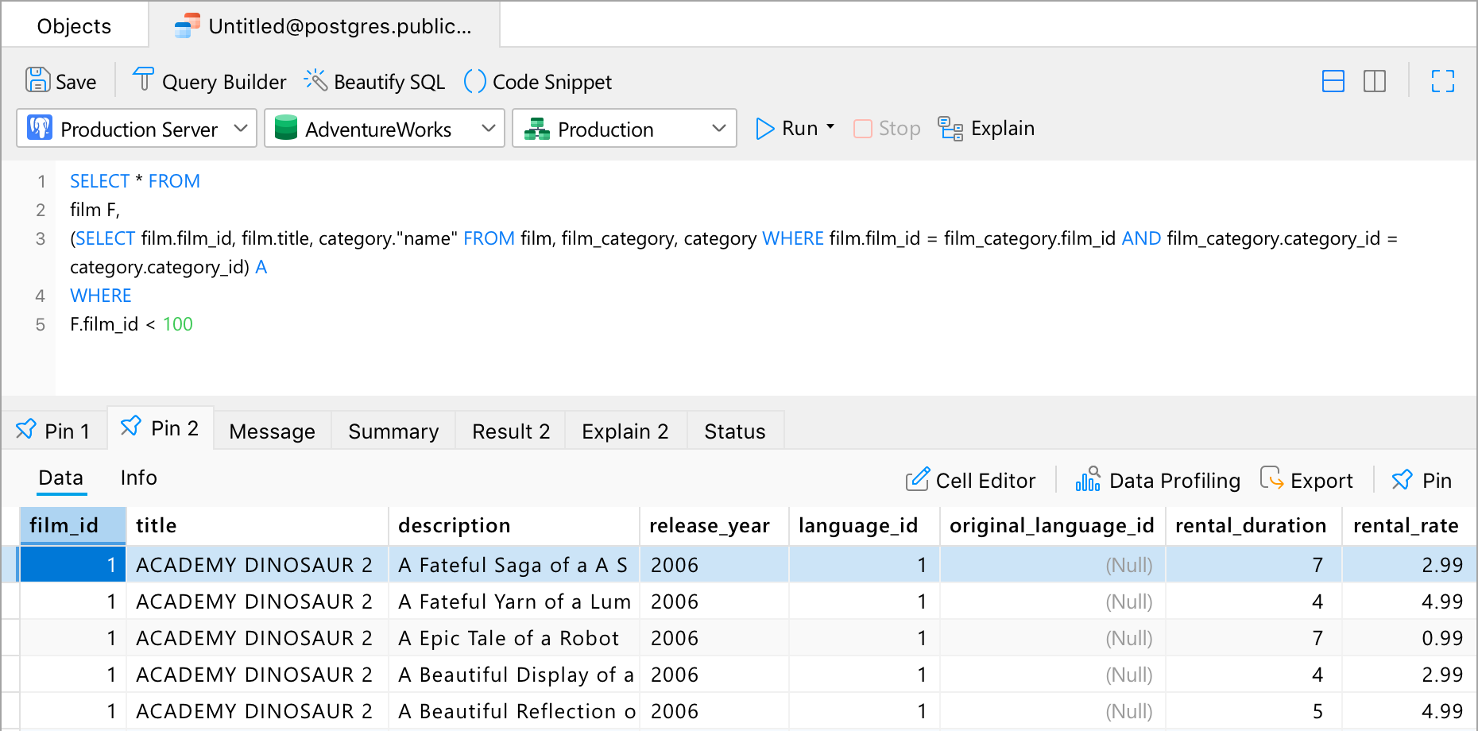Viewport: 1478px width, 731px height.
Task: Click the highlighted film_id cell in first row
Action: 72,565
